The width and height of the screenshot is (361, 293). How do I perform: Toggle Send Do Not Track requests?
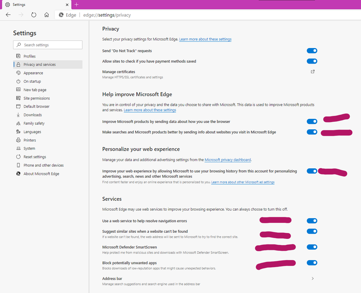tap(312, 51)
